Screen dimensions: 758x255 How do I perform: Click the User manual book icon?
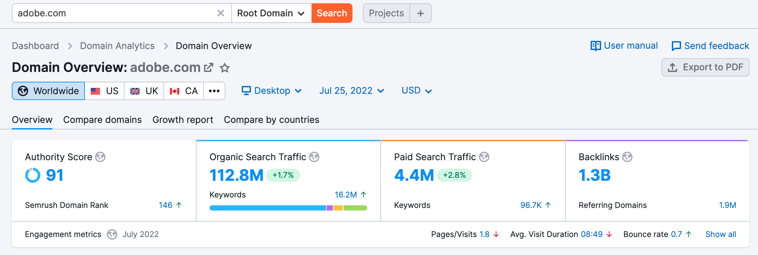click(x=596, y=46)
